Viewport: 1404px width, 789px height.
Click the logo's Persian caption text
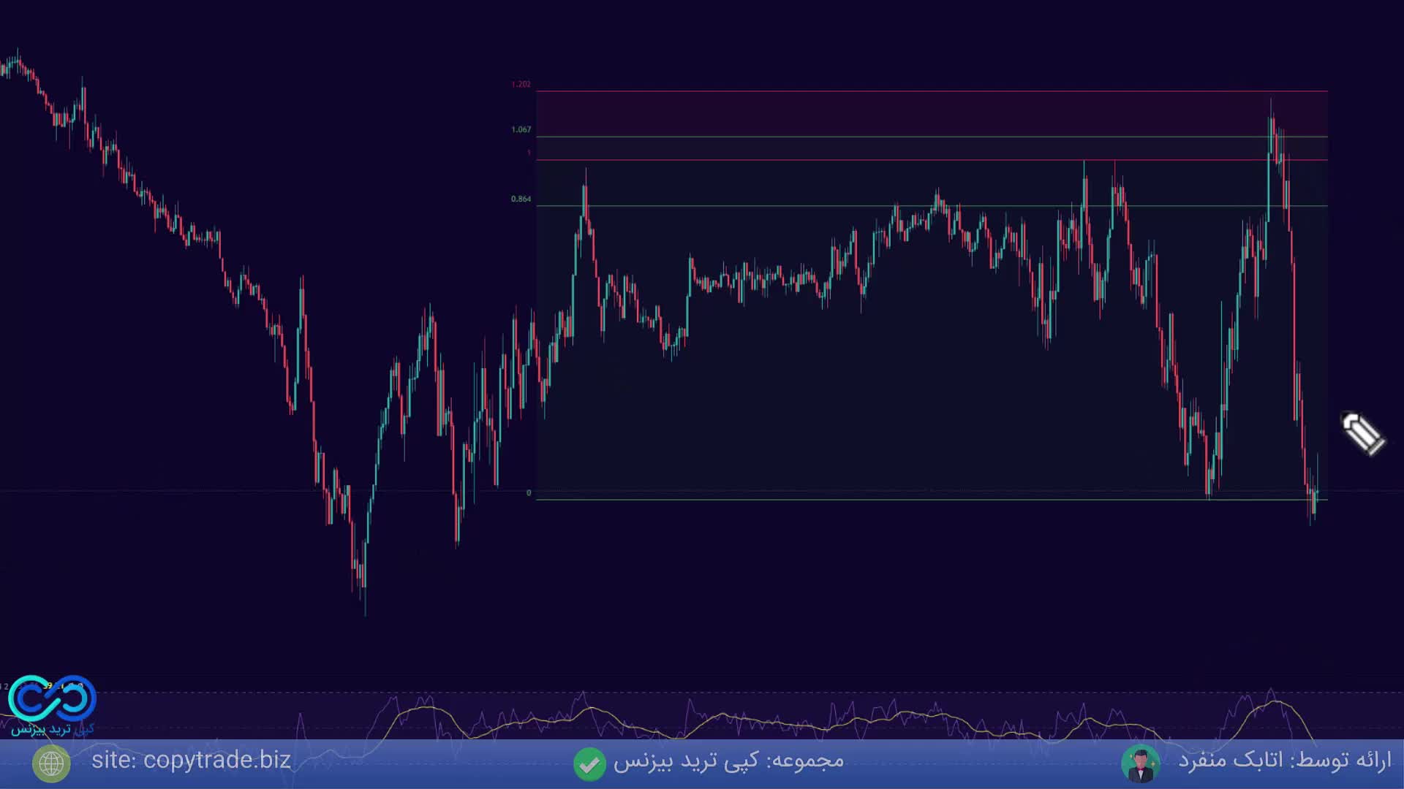click(x=51, y=729)
